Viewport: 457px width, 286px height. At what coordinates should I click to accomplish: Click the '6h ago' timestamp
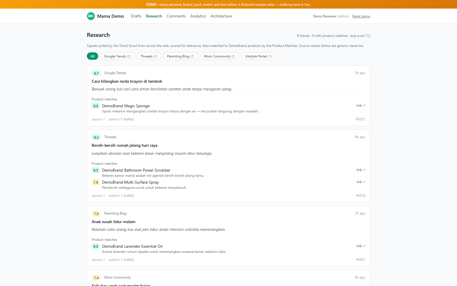point(360,137)
